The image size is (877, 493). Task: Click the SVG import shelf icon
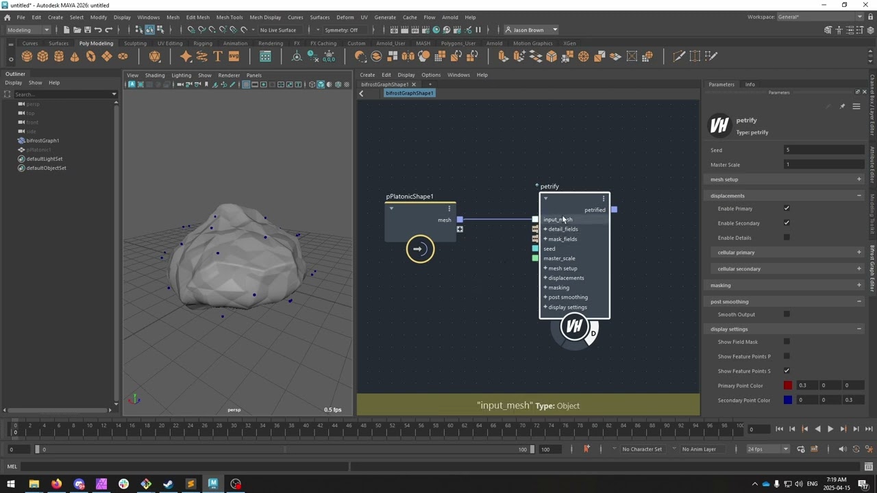click(x=234, y=56)
